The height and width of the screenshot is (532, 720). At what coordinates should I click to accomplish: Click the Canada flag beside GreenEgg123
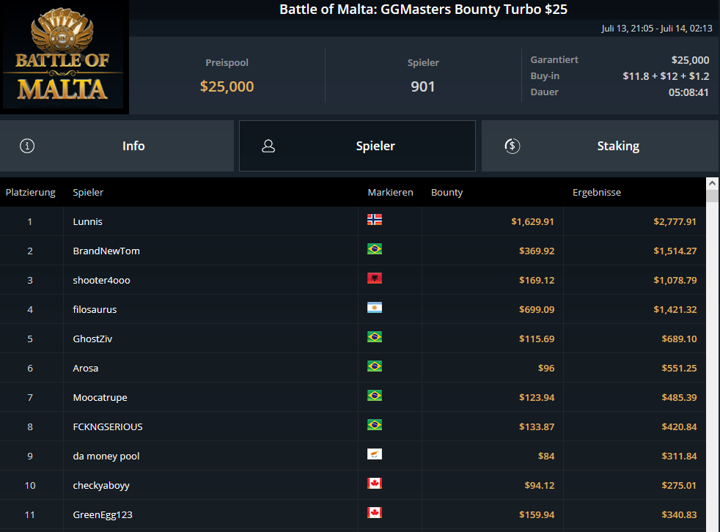(375, 513)
